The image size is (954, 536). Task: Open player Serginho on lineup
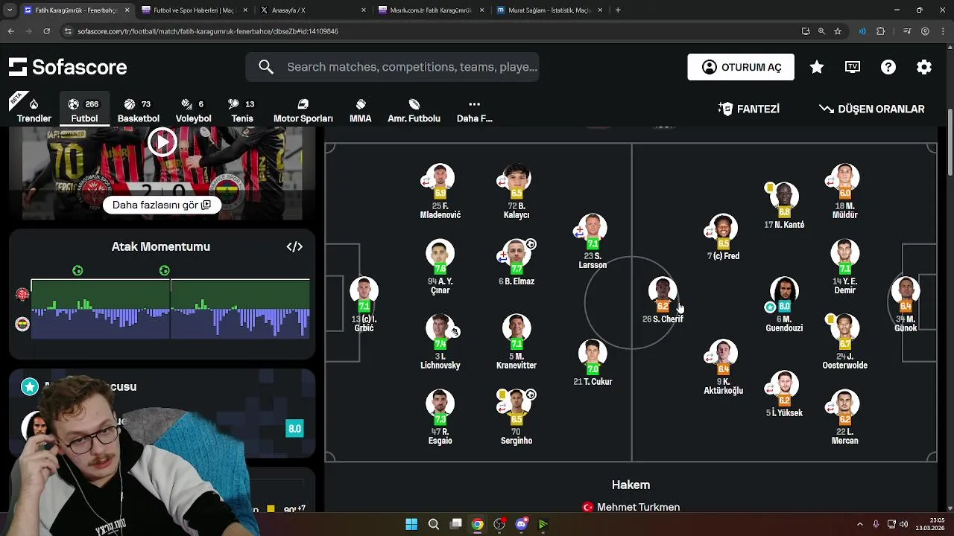[x=517, y=418]
